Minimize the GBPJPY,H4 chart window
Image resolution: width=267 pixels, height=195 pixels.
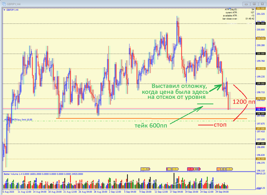246,4
